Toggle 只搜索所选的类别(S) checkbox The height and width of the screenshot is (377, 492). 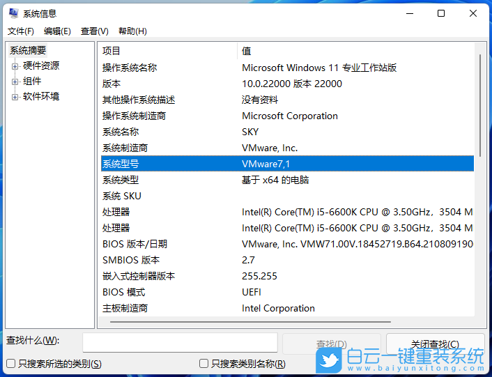tap(10, 364)
